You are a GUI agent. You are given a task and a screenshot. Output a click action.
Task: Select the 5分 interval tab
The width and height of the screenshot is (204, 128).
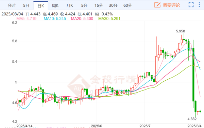(x=84, y=5)
